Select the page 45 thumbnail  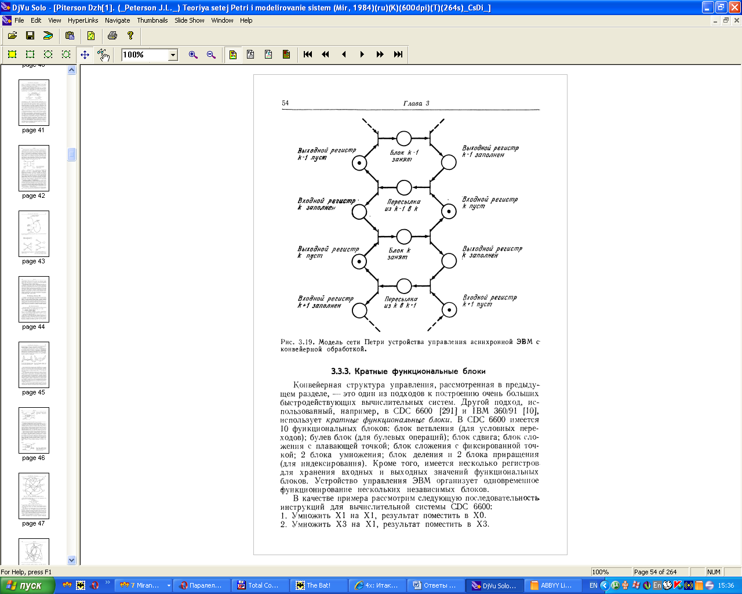pyautogui.click(x=34, y=365)
